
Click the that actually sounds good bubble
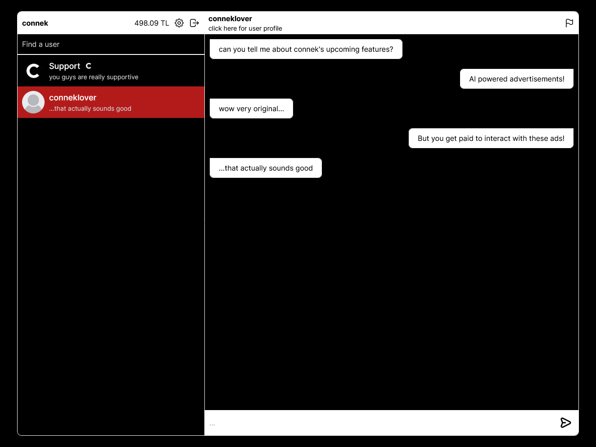tap(266, 168)
